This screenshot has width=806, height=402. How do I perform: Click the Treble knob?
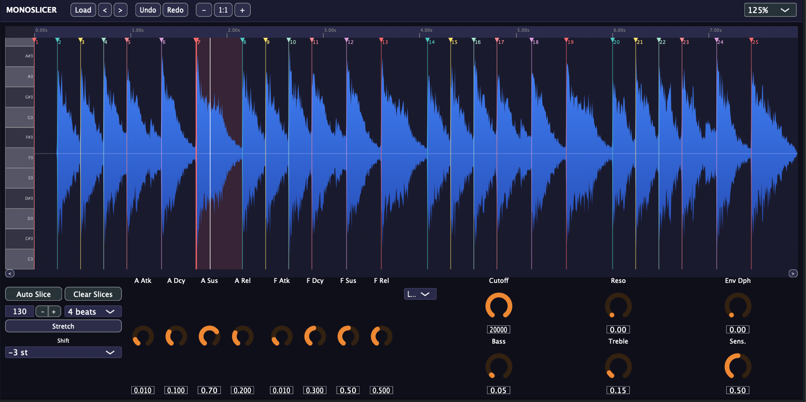pyautogui.click(x=618, y=367)
